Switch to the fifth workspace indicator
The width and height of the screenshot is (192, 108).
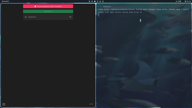tap(100, 1)
